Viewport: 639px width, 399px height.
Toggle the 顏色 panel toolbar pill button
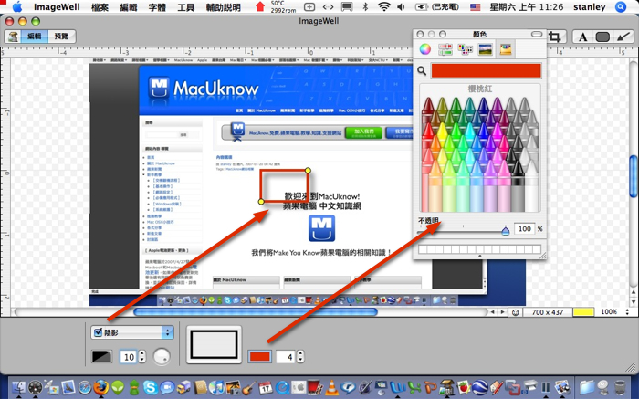pyautogui.click(x=537, y=34)
